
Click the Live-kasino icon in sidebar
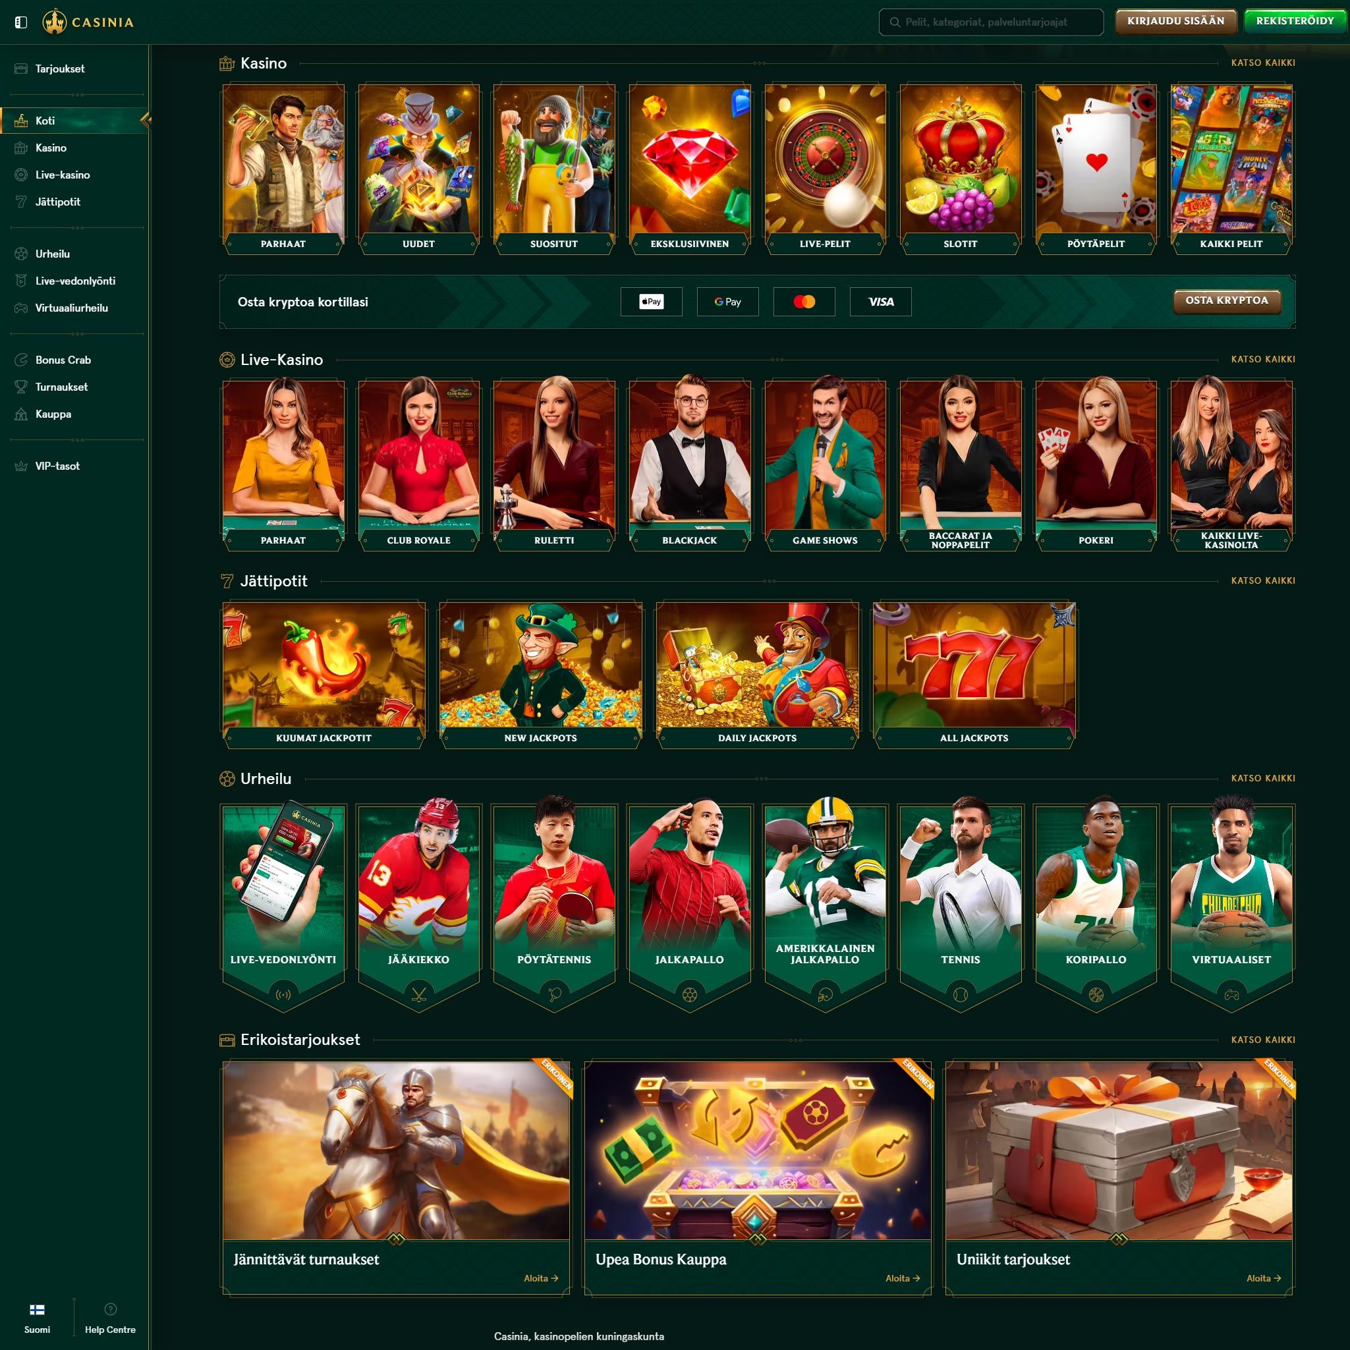click(x=20, y=175)
